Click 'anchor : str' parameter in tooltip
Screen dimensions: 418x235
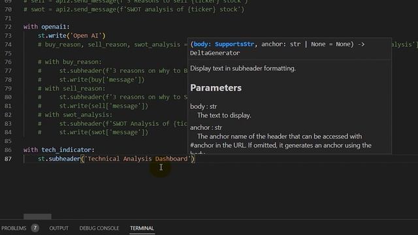click(x=206, y=128)
